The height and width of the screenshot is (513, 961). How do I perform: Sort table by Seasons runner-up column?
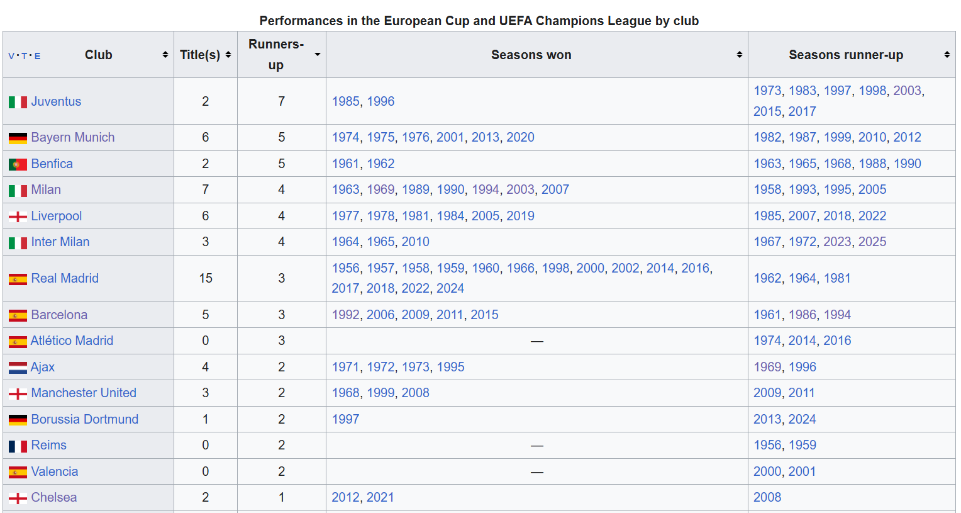coord(947,55)
